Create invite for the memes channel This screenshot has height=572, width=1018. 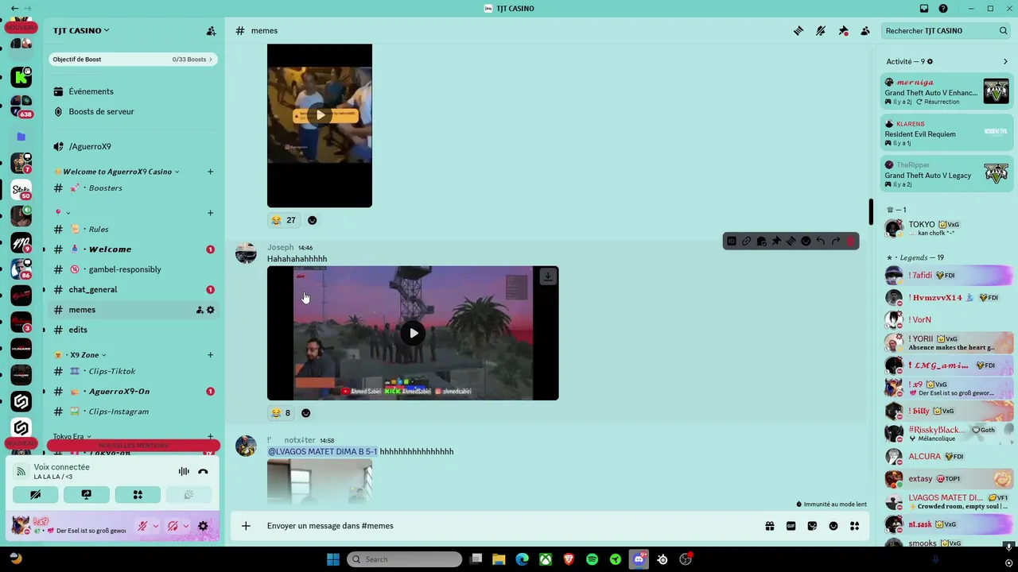pyautogui.click(x=200, y=310)
